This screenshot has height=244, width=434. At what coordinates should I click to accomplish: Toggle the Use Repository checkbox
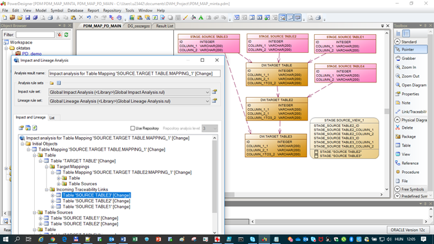tap(133, 128)
